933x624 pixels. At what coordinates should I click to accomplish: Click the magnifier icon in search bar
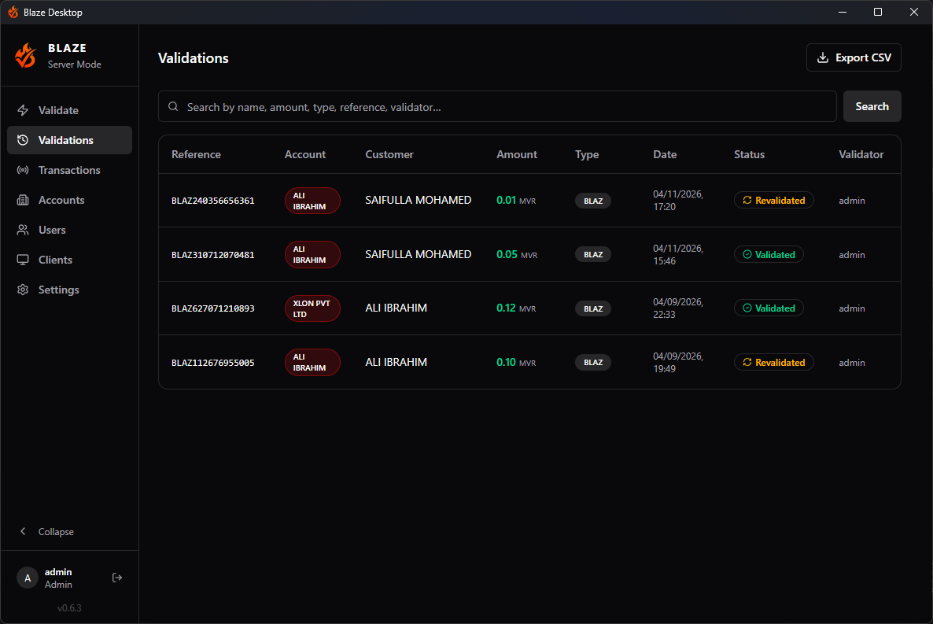pyautogui.click(x=173, y=105)
